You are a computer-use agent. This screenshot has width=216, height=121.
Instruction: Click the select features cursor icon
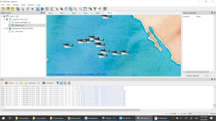(90, 9)
